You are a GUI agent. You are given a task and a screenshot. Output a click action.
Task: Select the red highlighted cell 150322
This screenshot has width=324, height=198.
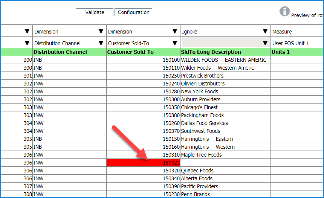(x=144, y=163)
